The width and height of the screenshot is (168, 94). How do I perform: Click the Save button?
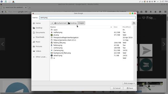pos(130,88)
